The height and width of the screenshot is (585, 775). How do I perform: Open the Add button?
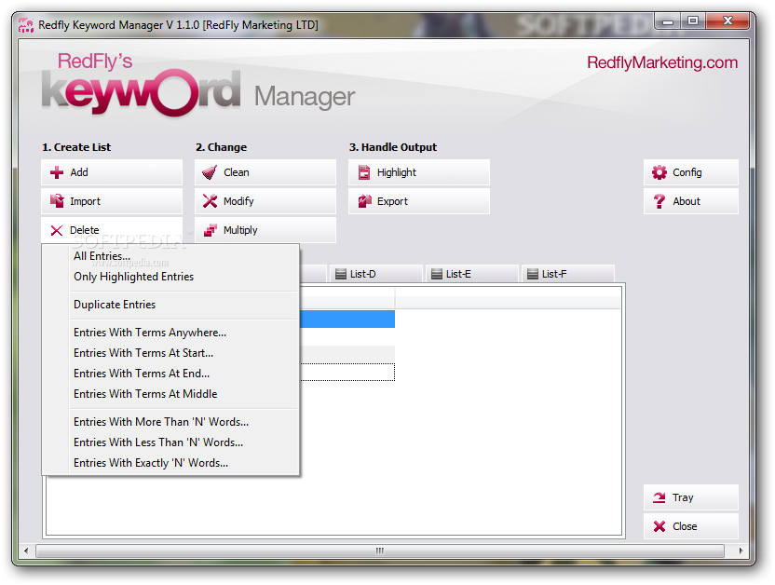(x=112, y=172)
